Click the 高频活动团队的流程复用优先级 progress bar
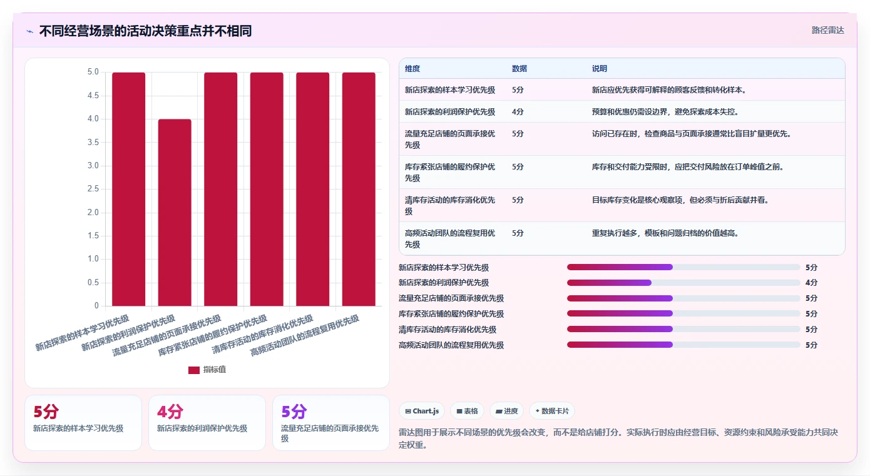The height and width of the screenshot is (476, 870). 683,345
